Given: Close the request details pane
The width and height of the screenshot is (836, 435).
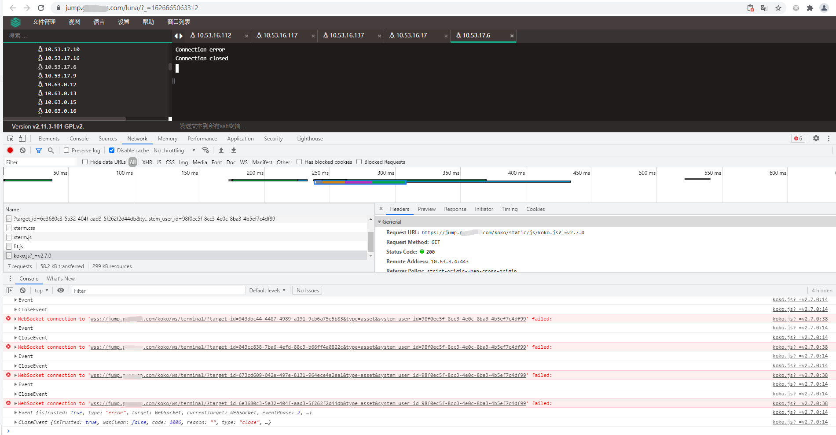Looking at the screenshot, I should click(381, 209).
